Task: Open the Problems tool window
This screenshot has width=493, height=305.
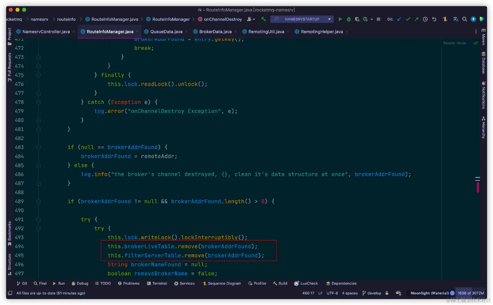Action: coord(129,284)
